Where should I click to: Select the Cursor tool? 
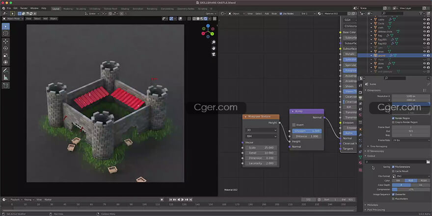point(5,33)
